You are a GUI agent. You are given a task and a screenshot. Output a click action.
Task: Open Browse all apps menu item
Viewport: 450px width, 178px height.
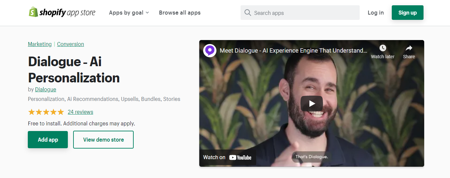point(180,13)
